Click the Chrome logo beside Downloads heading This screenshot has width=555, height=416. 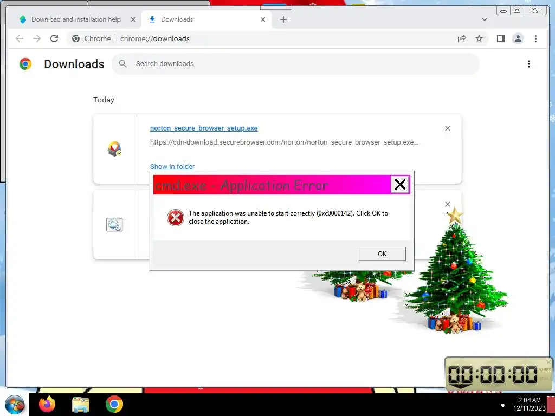point(25,64)
